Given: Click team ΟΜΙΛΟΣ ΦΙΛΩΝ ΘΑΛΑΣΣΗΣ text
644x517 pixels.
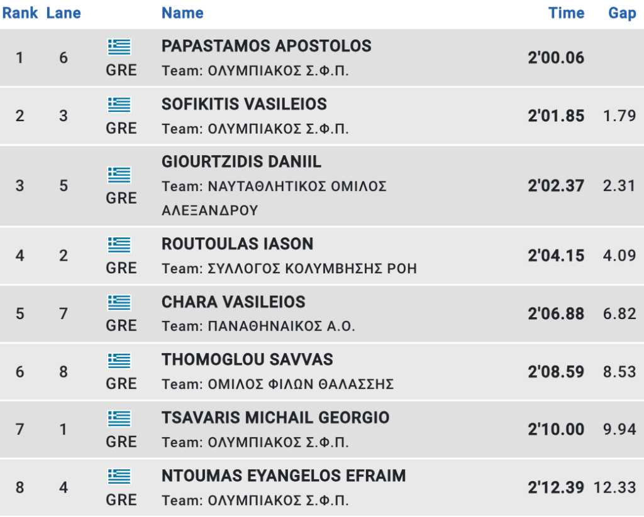Looking at the screenshot, I should [x=301, y=384].
